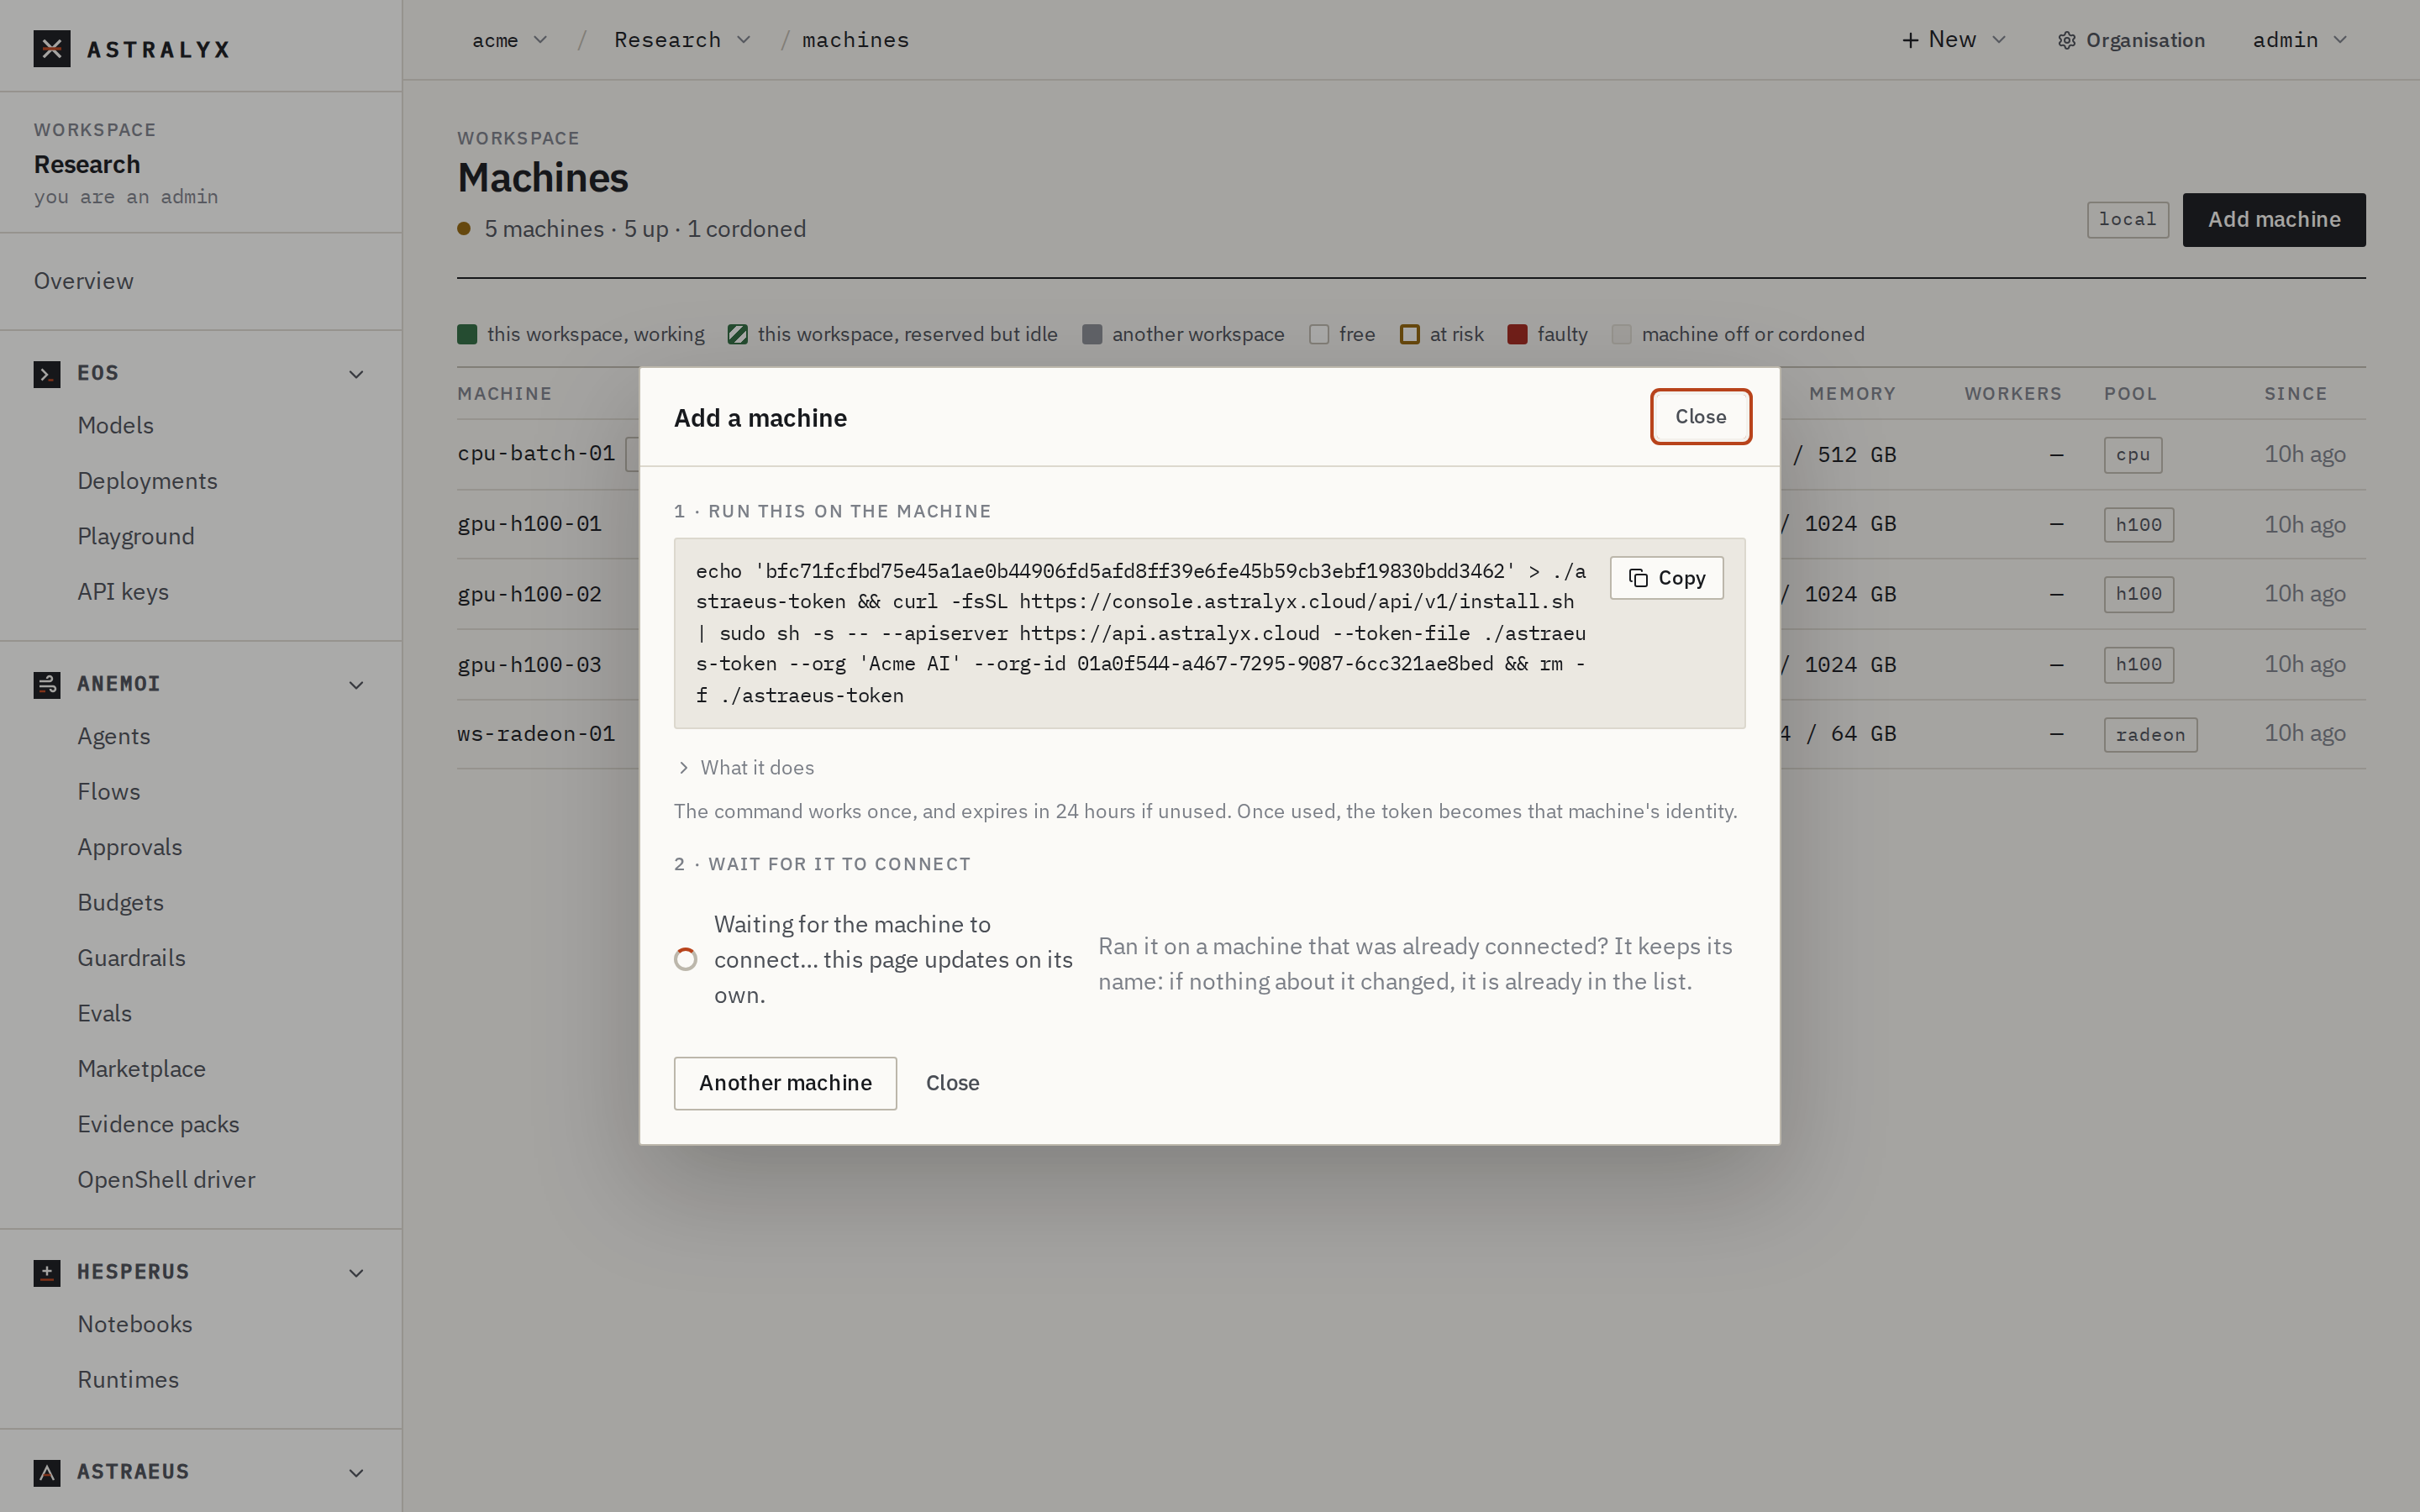Navigate to Agents
The height and width of the screenshot is (1512, 2420).
pos(114,736)
